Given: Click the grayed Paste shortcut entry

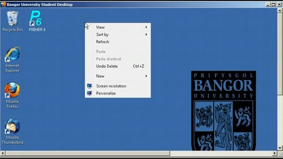Looking at the screenshot, I should point(118,59).
